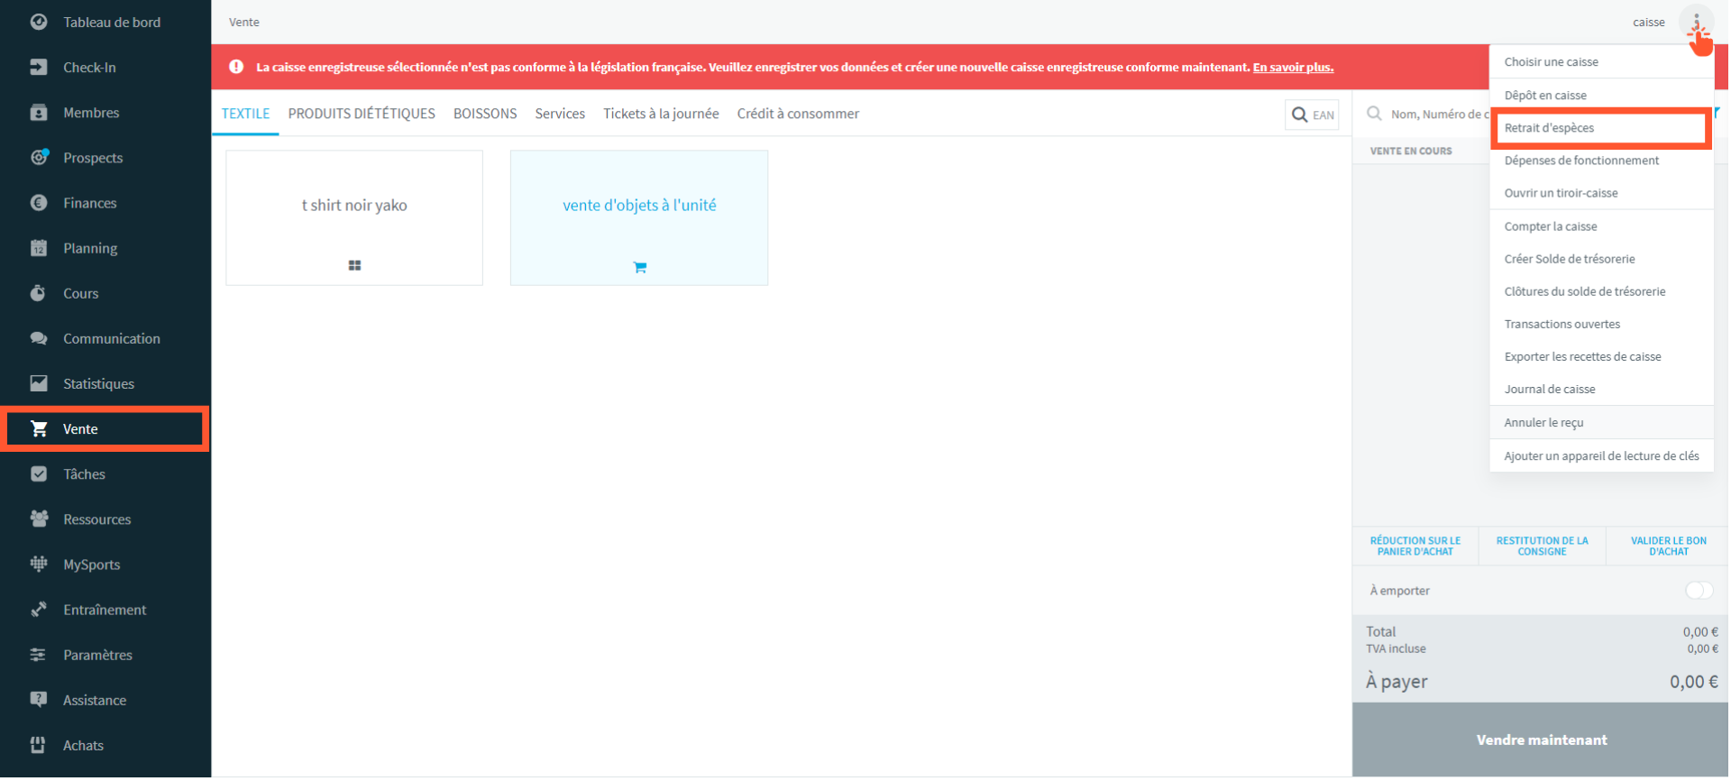The image size is (1731, 781).
Task: Click VENTE EN COURS heading
Action: pos(1411,151)
